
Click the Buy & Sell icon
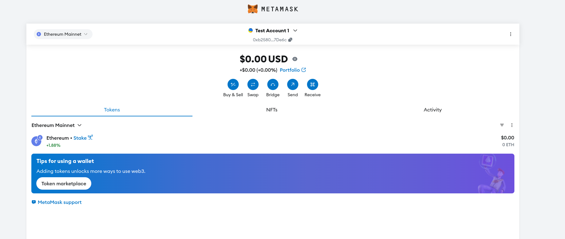[233, 84]
